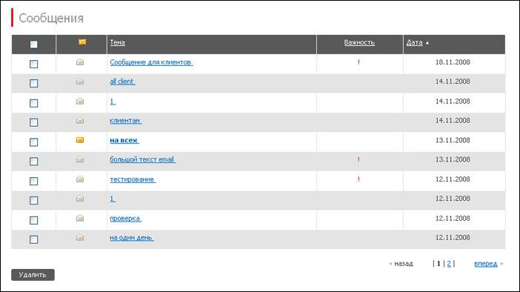The image size is (520, 292).
Task: Open message titled 1 dated 12.11.2008
Action: [x=113, y=199]
